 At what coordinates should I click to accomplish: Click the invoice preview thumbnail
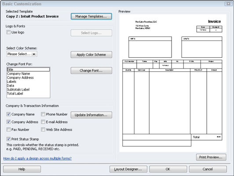pos(173,83)
